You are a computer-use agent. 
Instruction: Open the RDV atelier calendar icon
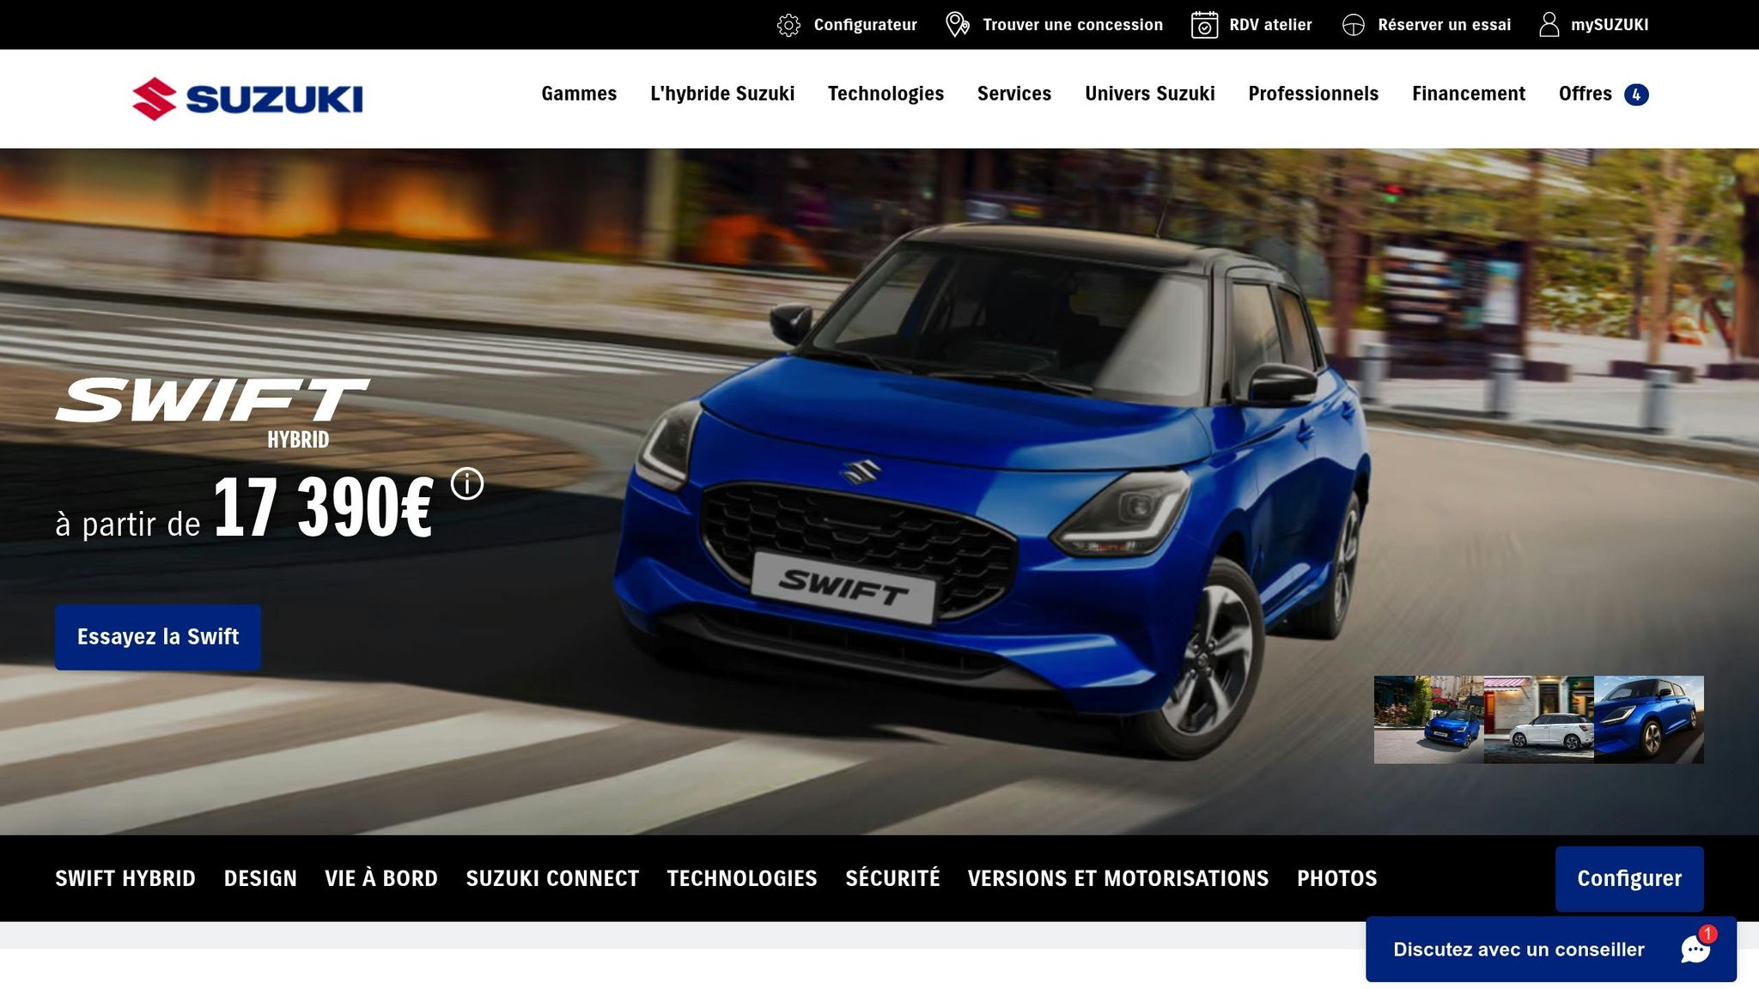coord(1205,24)
